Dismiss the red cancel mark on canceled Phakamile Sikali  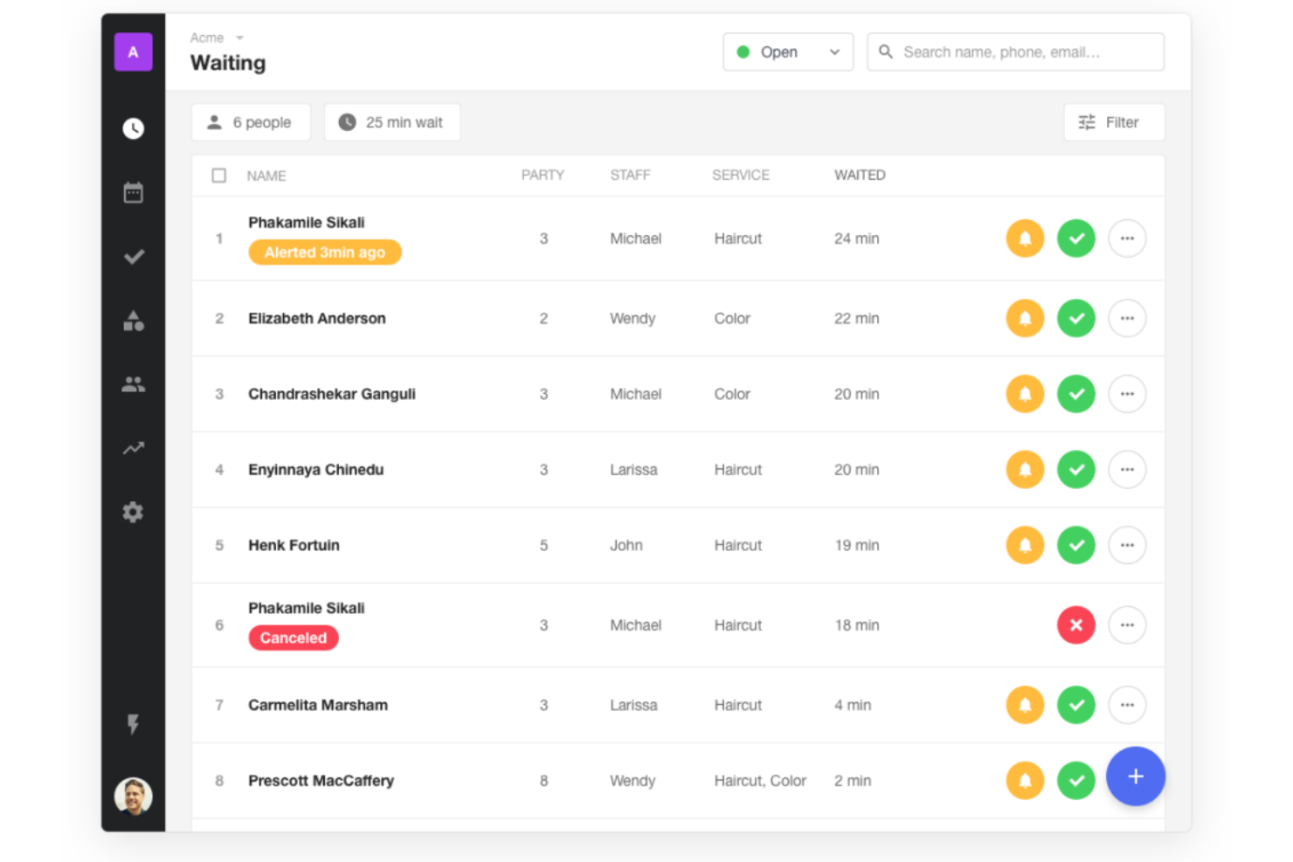(x=1075, y=624)
